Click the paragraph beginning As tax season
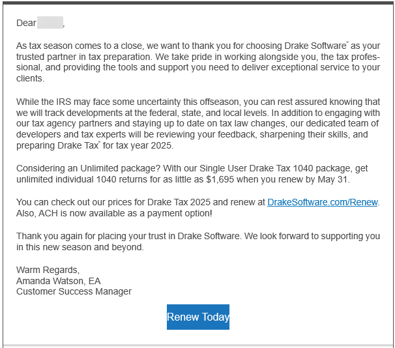395x348 pixels. [x=198, y=62]
